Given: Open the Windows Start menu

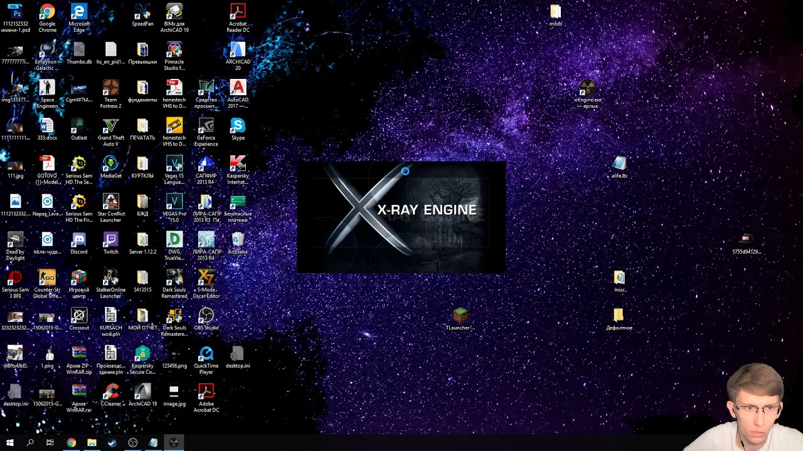Looking at the screenshot, I should coord(10,442).
